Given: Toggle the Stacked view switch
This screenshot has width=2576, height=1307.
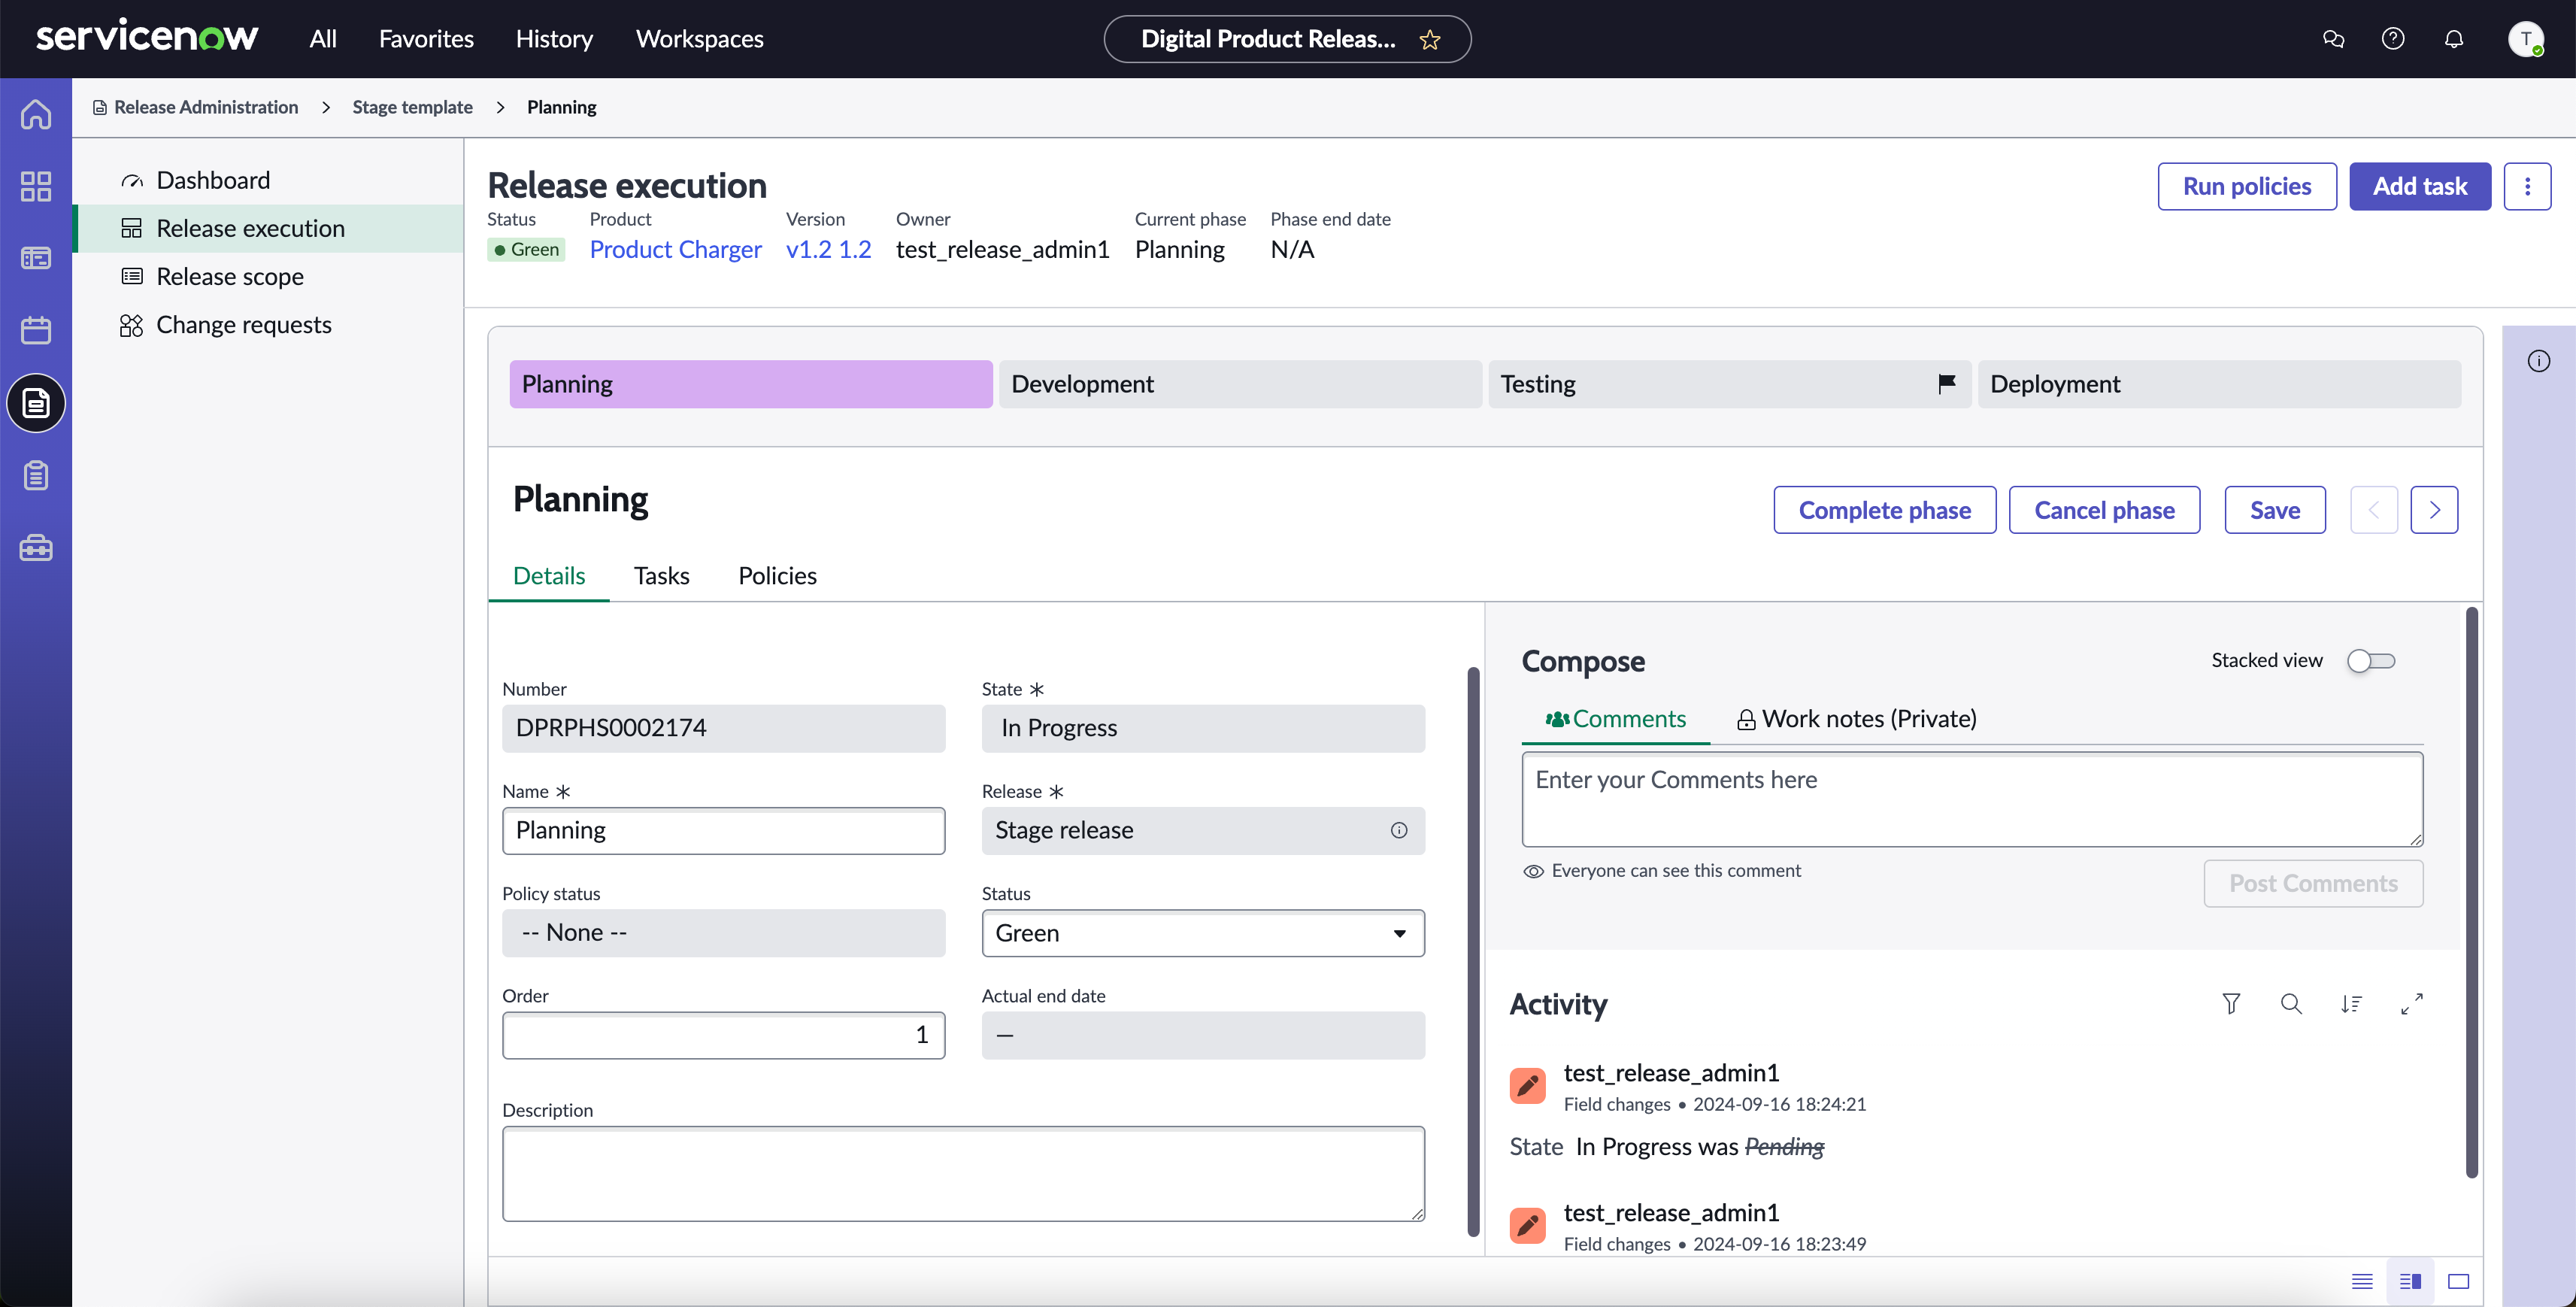Looking at the screenshot, I should 2371,661.
